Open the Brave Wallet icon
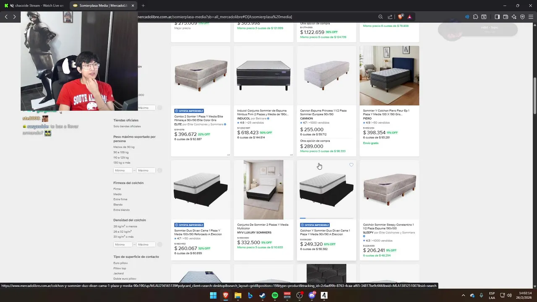This screenshot has width=537, height=302. coord(506,17)
